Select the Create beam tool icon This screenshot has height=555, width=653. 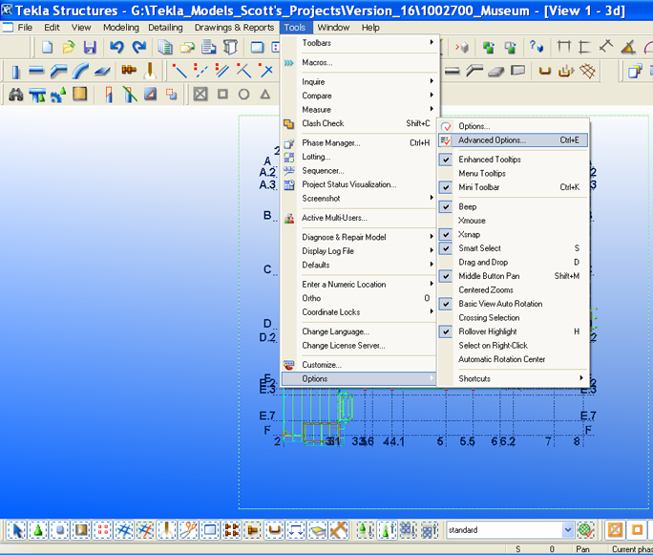point(36,72)
